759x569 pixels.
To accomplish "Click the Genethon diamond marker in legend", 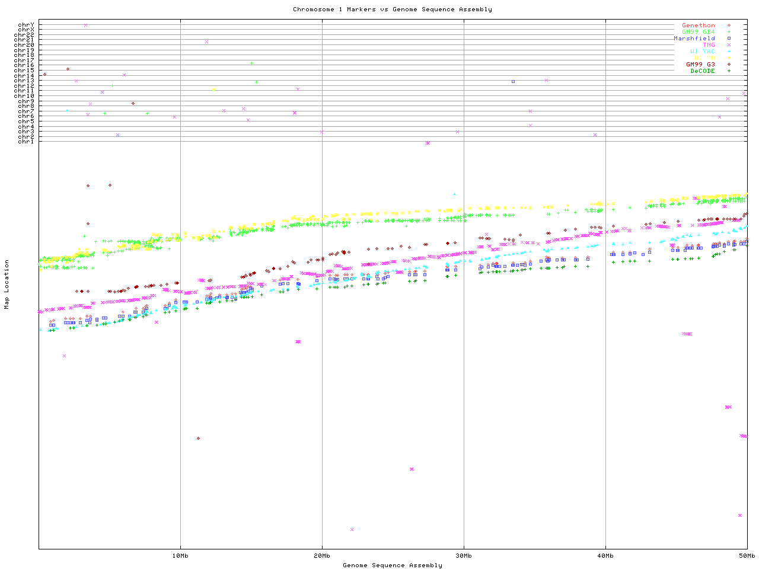I will [729, 25].
